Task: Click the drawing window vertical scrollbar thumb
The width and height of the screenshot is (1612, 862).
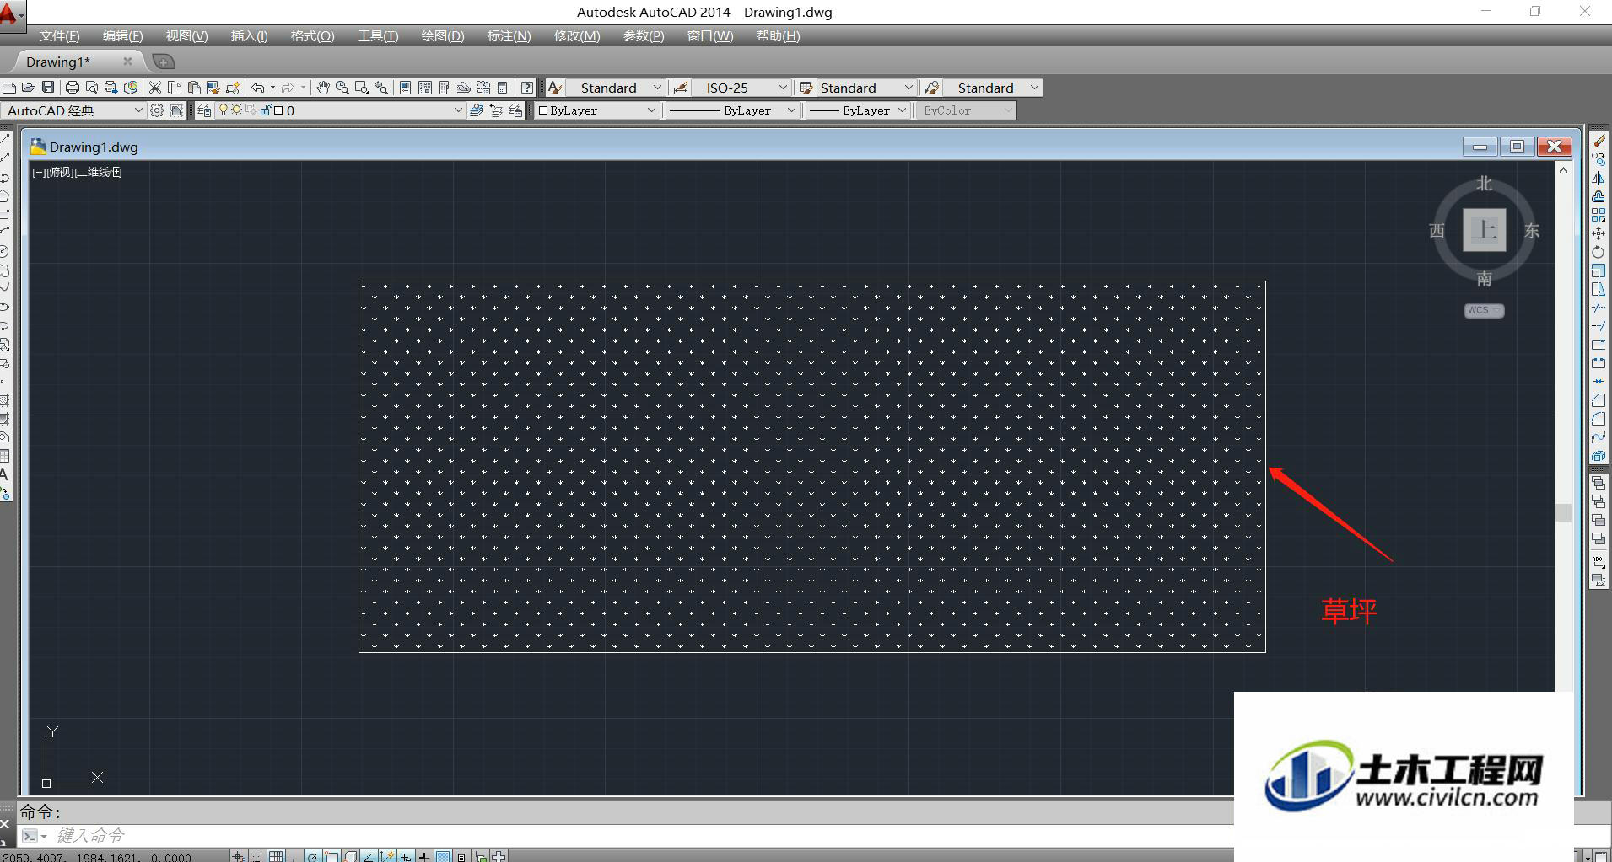Action: click(1563, 512)
